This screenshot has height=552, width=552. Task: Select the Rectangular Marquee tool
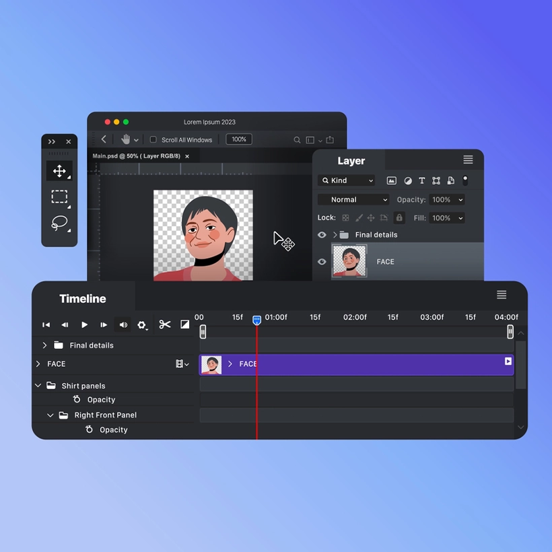pos(59,197)
